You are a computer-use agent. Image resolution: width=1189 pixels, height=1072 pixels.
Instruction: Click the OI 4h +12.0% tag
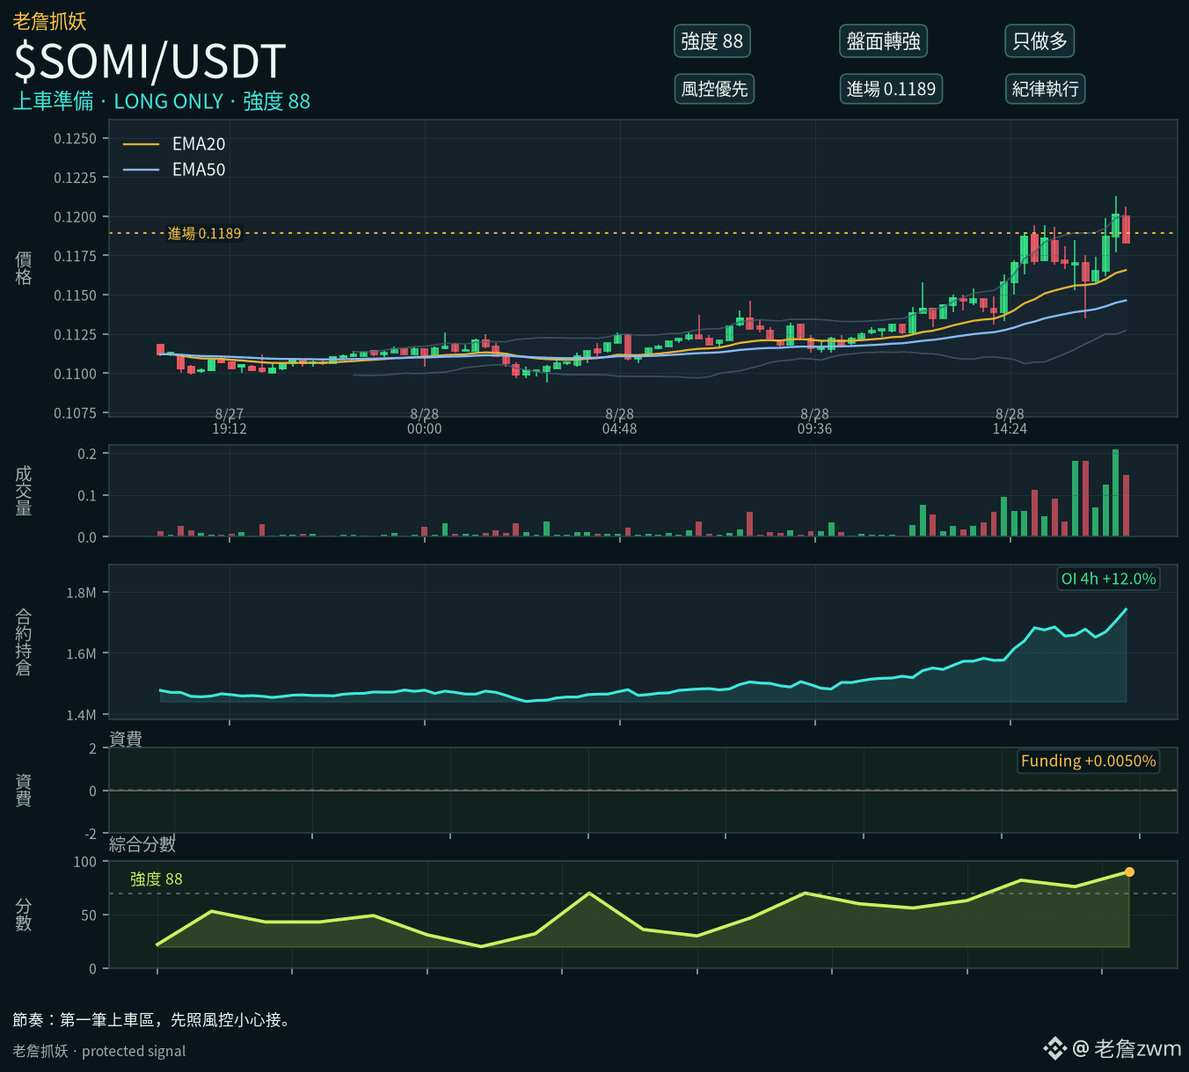1108,579
